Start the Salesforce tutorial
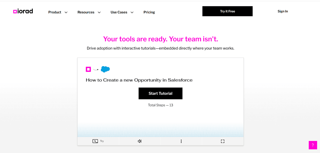320x153 pixels. (161, 93)
